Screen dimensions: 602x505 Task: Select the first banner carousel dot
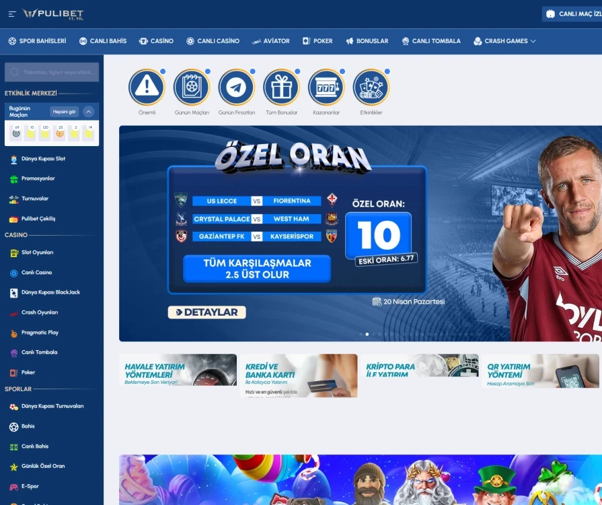[x=361, y=335]
